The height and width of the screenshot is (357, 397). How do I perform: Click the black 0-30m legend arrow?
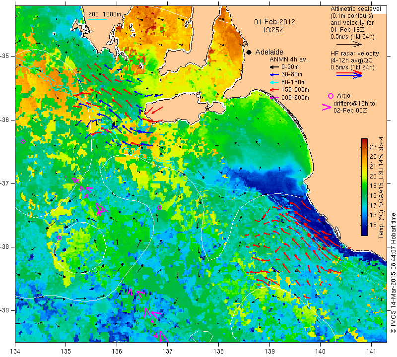[x=274, y=67]
